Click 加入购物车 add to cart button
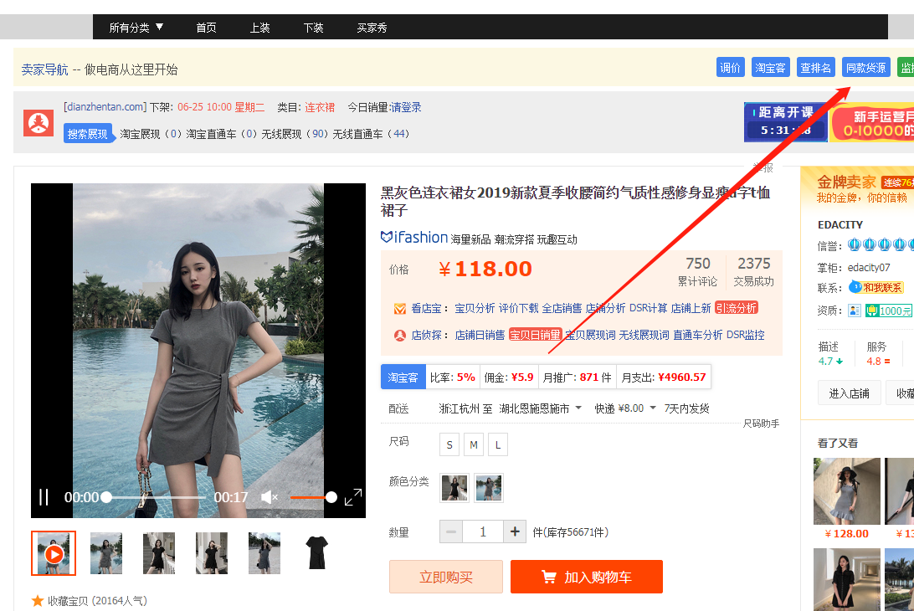 [587, 577]
